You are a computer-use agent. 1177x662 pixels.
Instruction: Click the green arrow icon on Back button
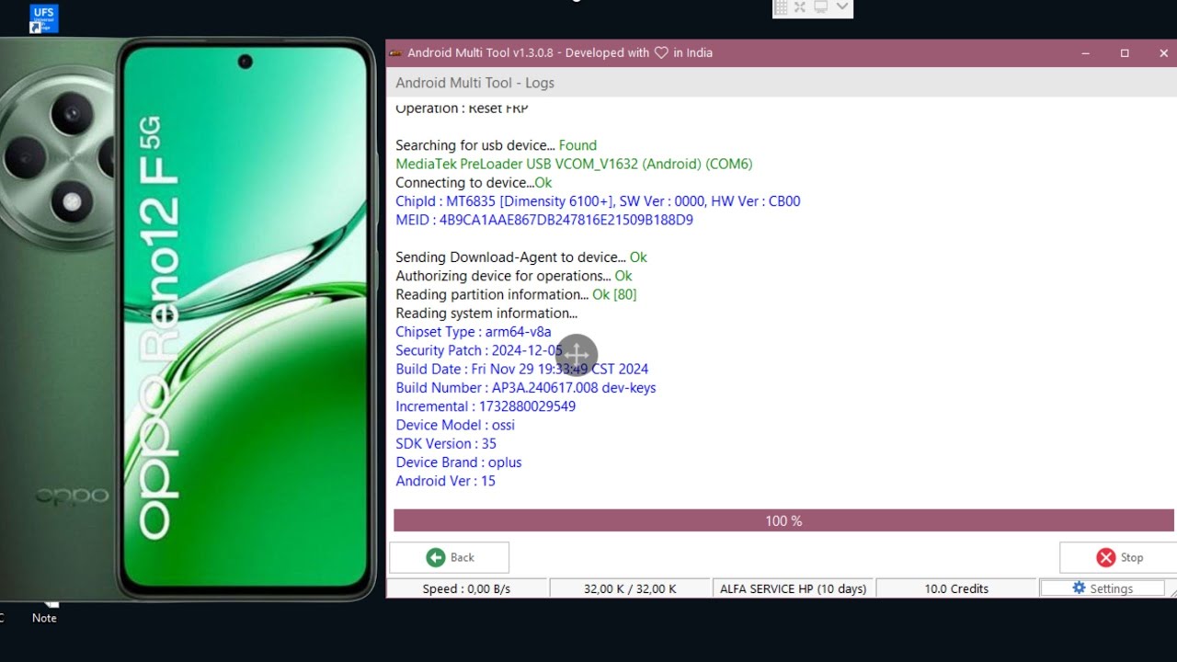click(436, 557)
